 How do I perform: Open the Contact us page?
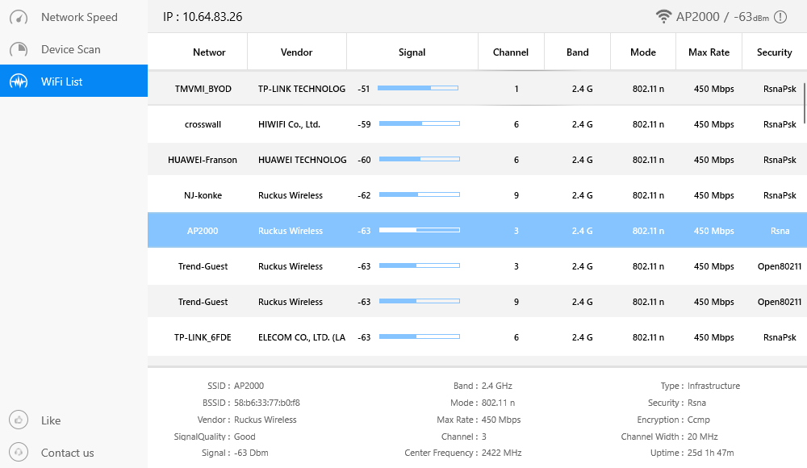coord(68,453)
